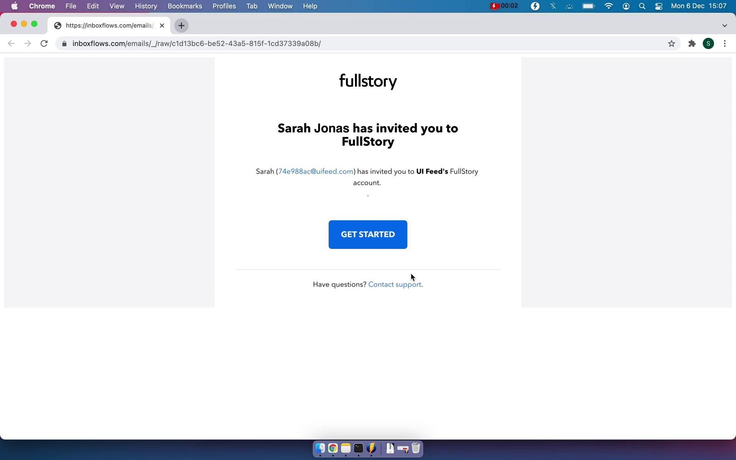
Task: Open Finder from the dock
Action: pos(320,448)
